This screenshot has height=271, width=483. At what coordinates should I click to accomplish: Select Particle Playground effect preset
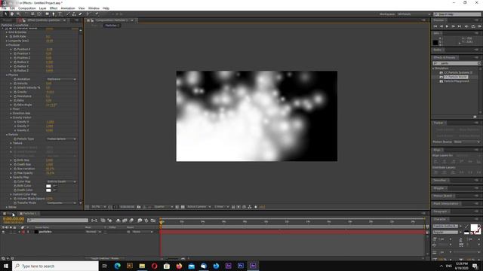(x=456, y=81)
